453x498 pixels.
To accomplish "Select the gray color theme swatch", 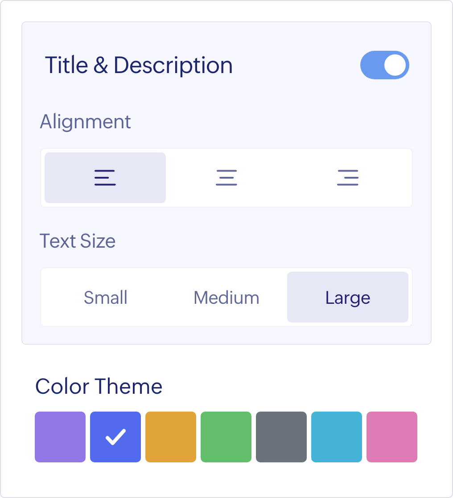I will click(x=281, y=437).
